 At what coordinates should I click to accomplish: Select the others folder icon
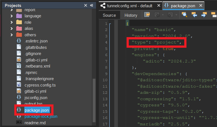(19, 35)
